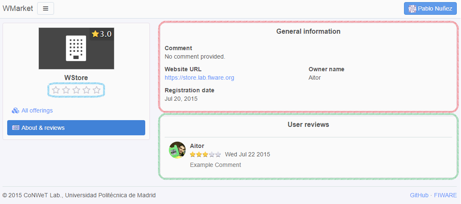Click the 3.0 star rating badge
Image resolution: width=461 pixels, height=204 pixels.
click(x=102, y=34)
